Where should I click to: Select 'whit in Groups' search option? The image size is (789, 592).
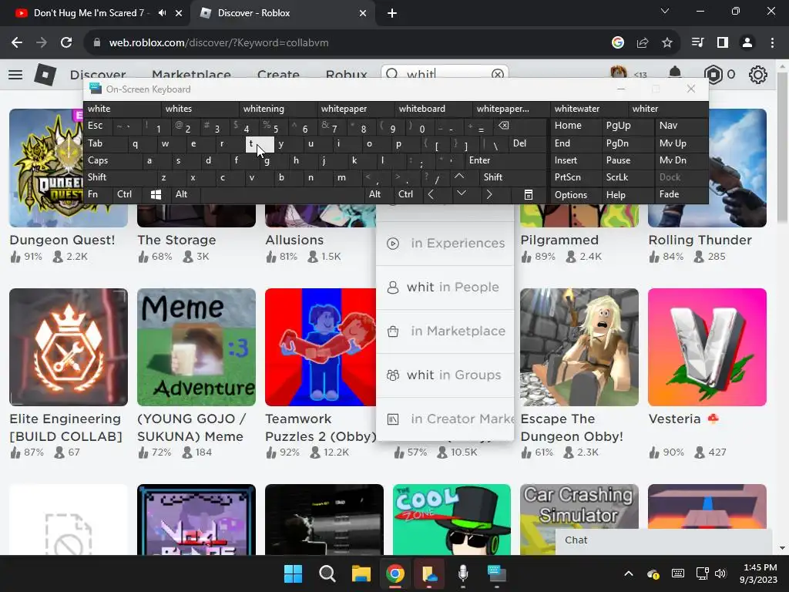click(445, 375)
